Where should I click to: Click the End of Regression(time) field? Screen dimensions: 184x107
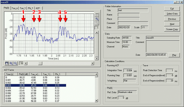(x=170, y=81)
